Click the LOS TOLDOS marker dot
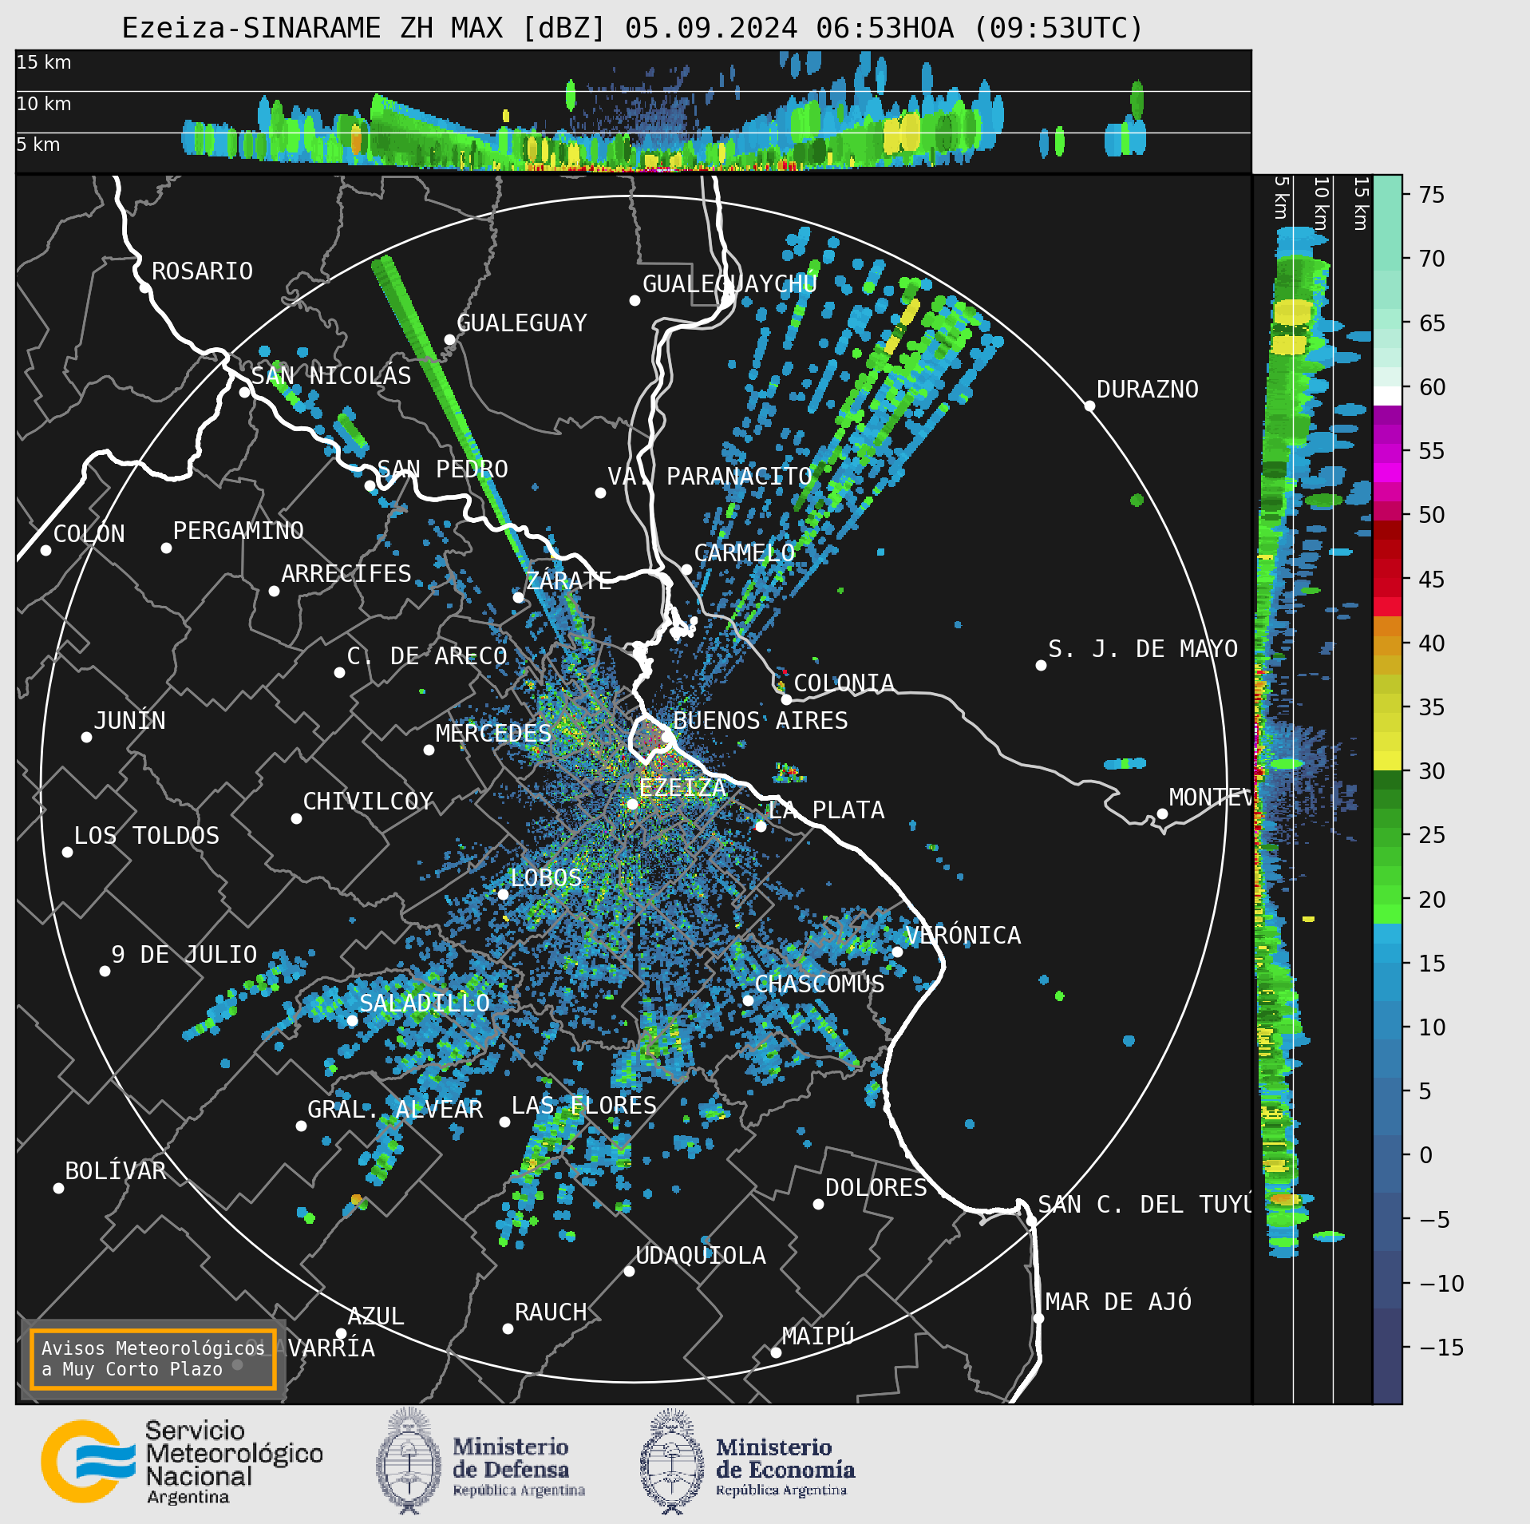The image size is (1530, 1524). click(67, 852)
